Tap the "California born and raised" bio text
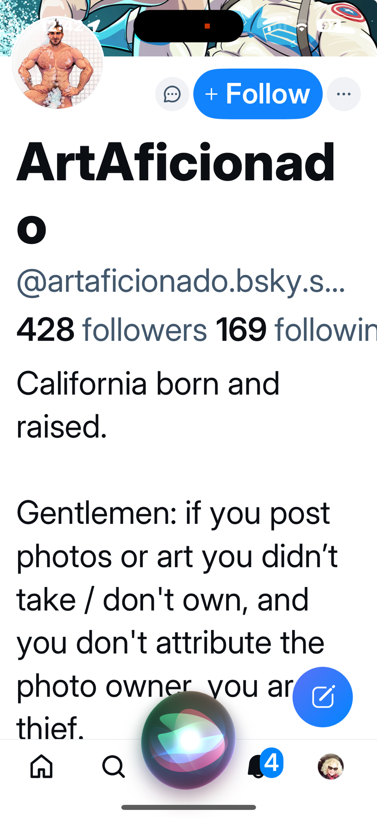This screenshot has height=818, width=377. (x=148, y=404)
